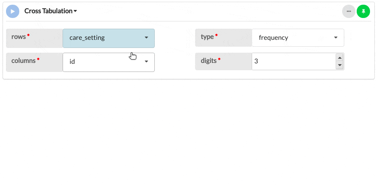The height and width of the screenshot is (185, 379).
Task: Click the red asterisk next to rows
Action: tap(29, 36)
